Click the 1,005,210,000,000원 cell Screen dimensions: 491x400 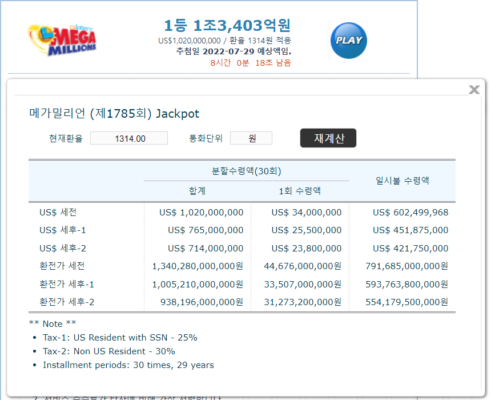(198, 284)
